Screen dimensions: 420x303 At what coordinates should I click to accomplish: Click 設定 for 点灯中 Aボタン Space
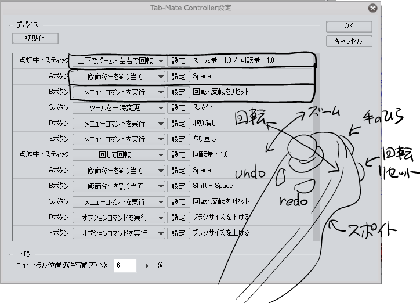pos(179,77)
